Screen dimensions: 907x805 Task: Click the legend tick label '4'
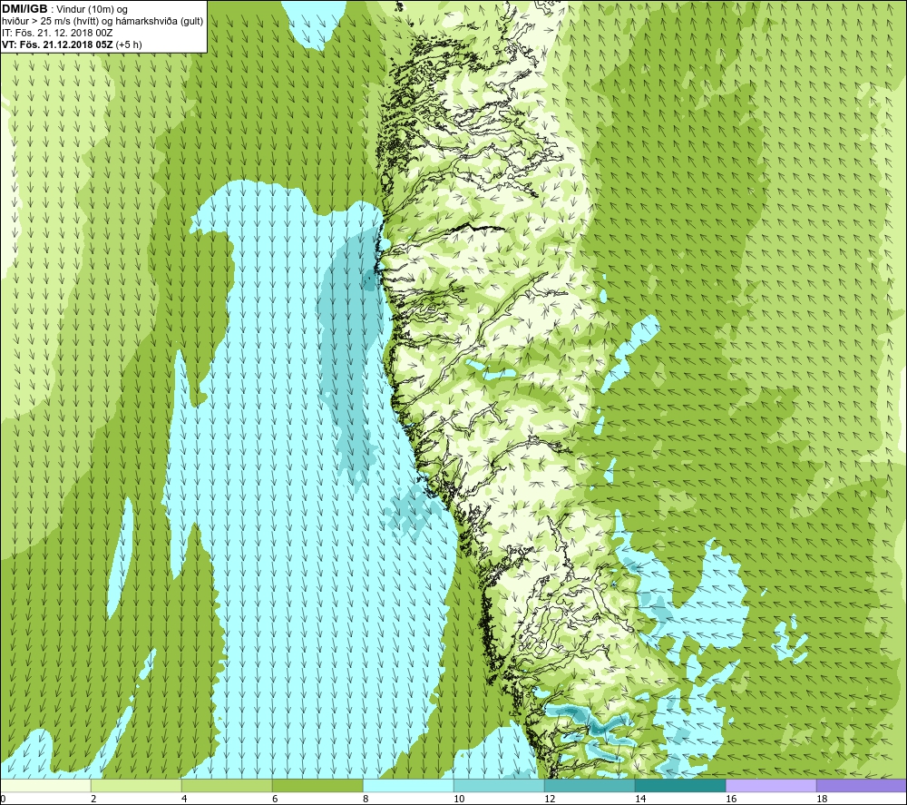184,800
